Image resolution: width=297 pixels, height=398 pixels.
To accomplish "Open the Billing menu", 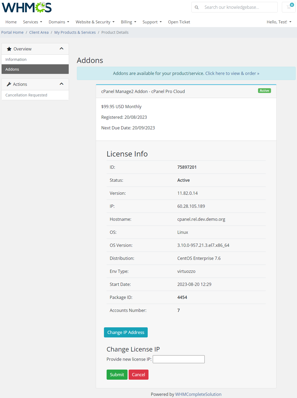I will coord(128,22).
